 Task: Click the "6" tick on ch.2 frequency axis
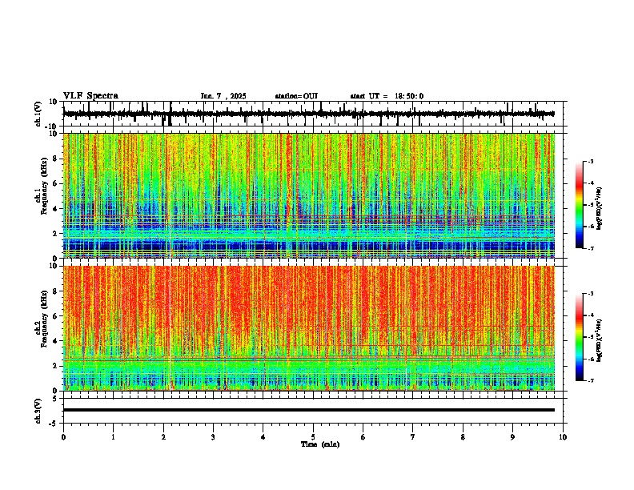click(x=56, y=316)
